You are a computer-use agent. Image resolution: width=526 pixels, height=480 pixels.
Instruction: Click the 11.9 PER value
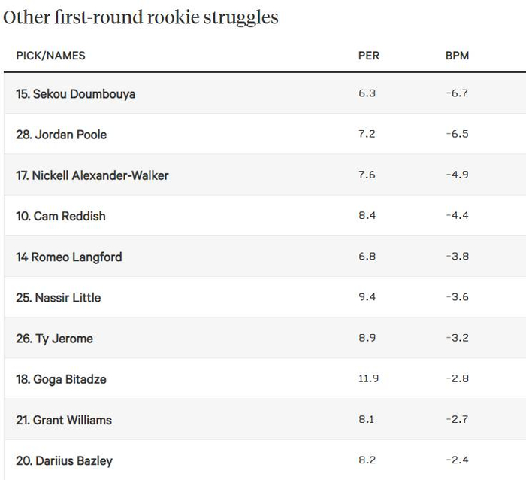click(369, 378)
